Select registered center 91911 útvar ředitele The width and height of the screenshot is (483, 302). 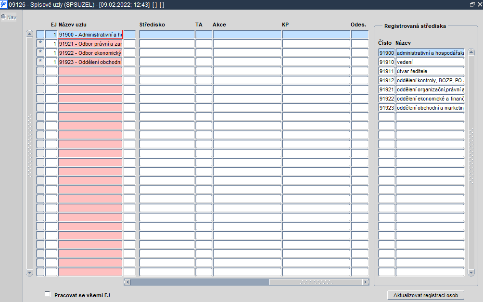click(x=421, y=71)
